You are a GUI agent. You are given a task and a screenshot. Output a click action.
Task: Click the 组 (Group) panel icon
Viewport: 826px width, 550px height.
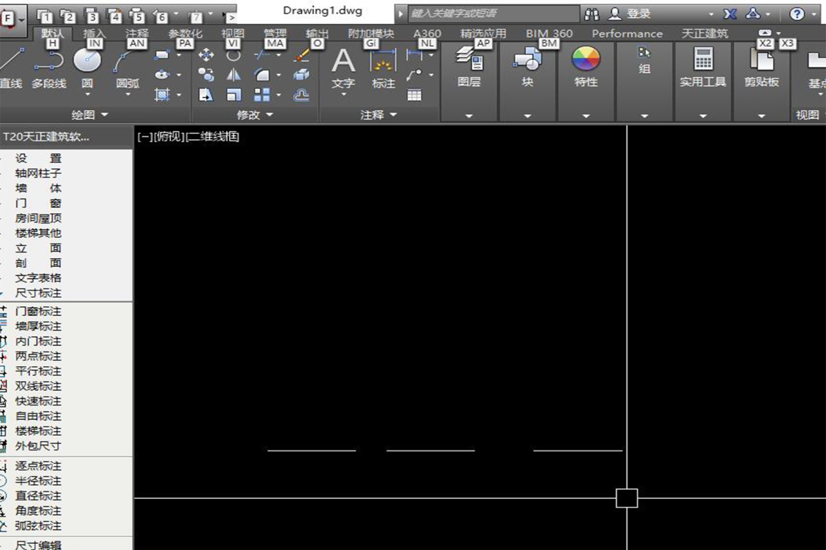coord(644,53)
